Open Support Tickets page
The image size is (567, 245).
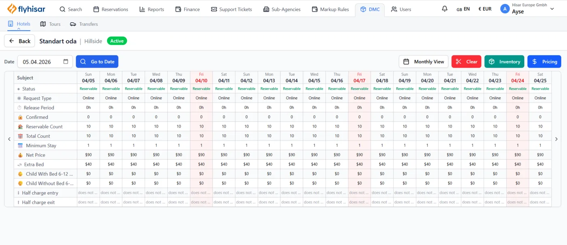click(231, 9)
